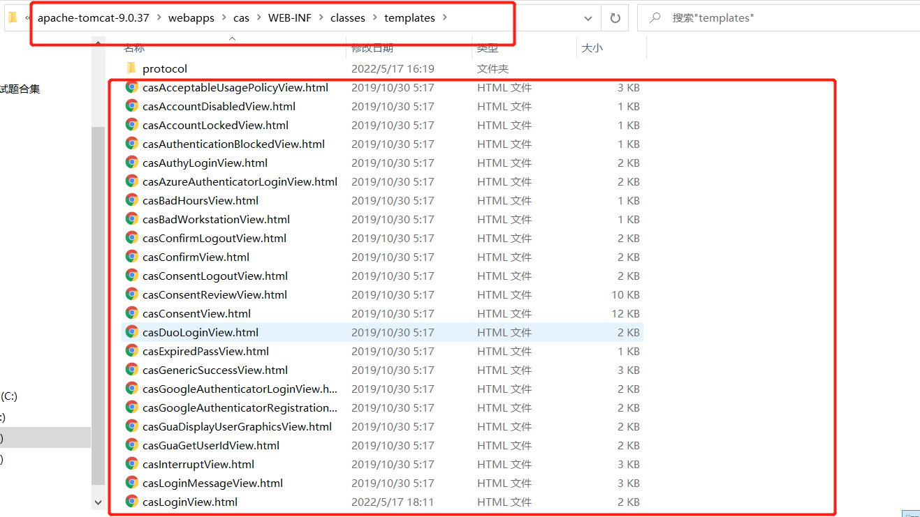Click Chrome icon beside casAuthyLoginView.html

click(x=131, y=163)
